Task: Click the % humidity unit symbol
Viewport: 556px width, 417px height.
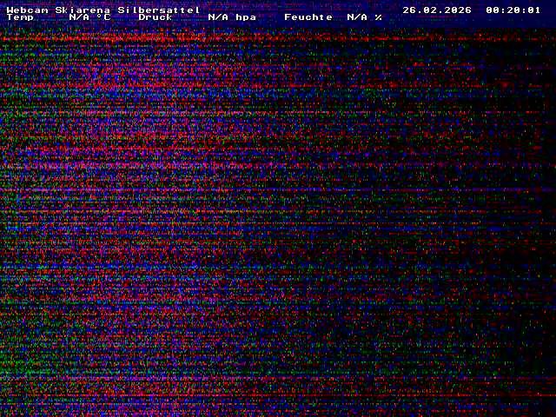Action: pos(379,17)
